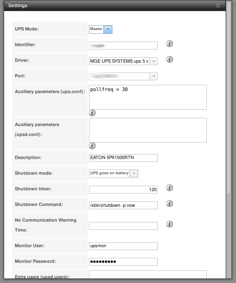
Task: Click the Monitor User field with upsmon
Action: click(x=123, y=246)
